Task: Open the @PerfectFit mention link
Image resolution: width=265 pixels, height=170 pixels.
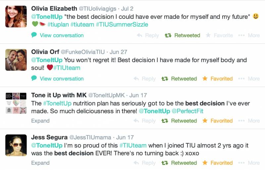Action: [187, 111]
